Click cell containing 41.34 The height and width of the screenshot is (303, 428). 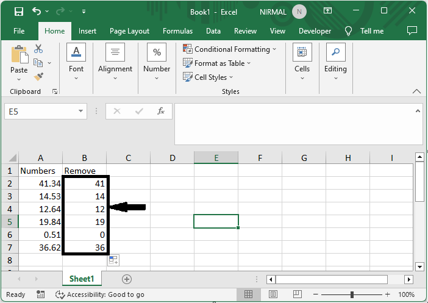click(40, 184)
